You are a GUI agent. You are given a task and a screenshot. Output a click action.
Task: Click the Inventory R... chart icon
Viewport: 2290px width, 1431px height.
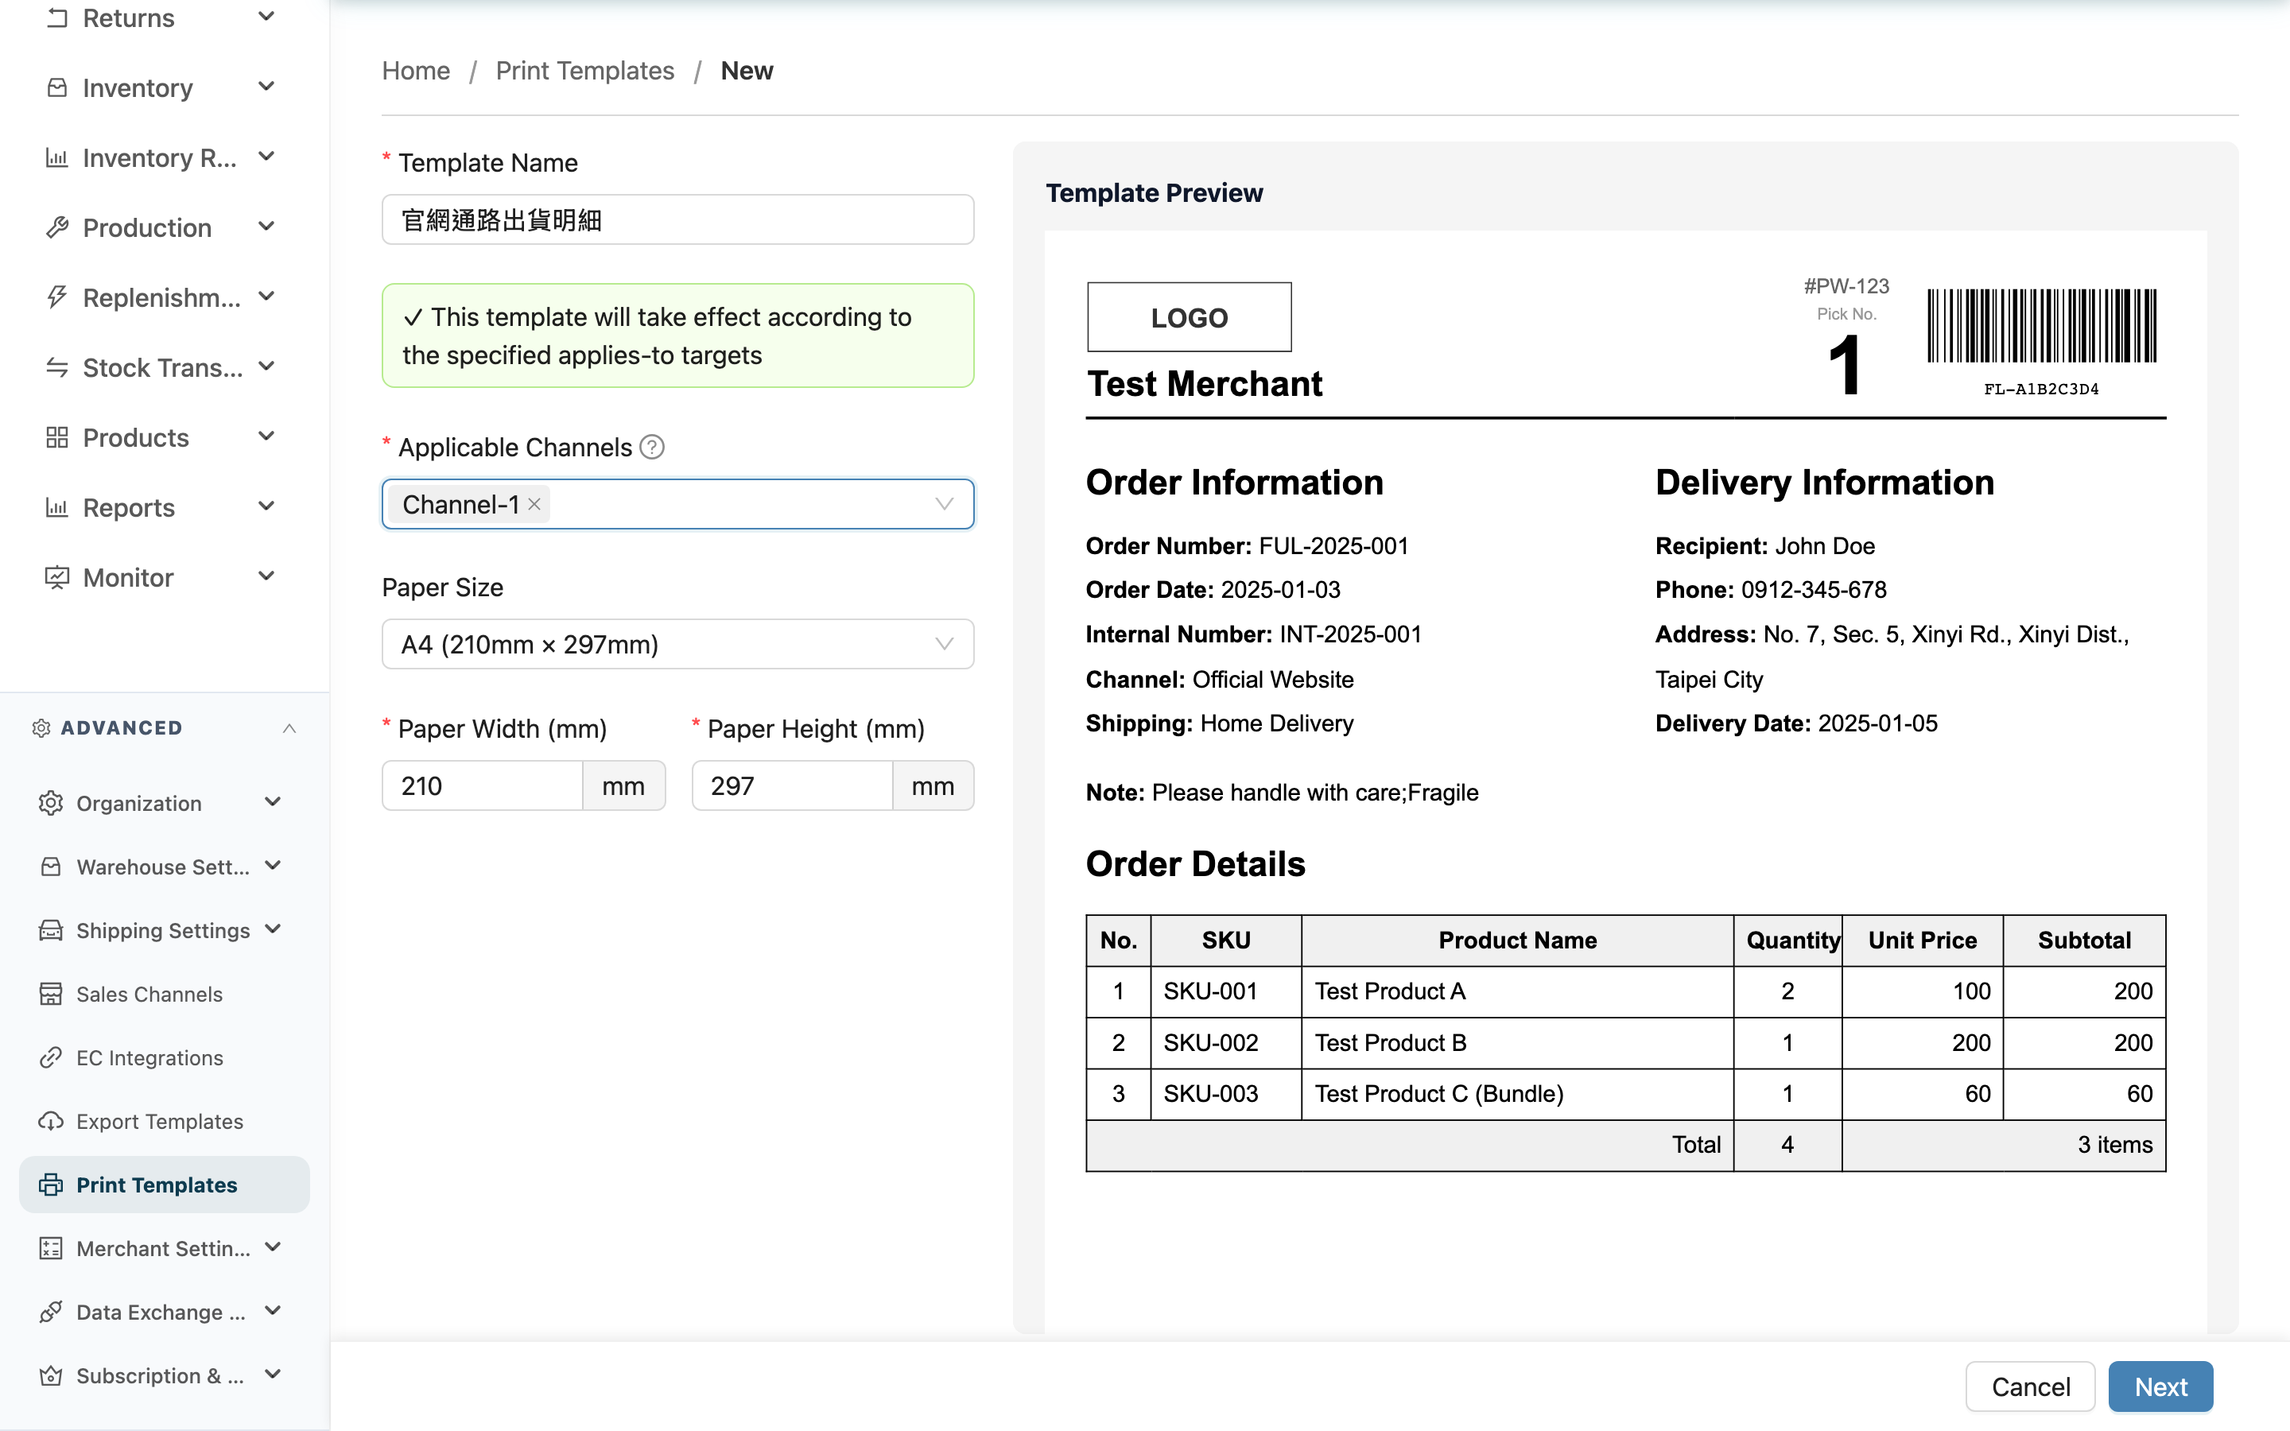[x=56, y=158]
